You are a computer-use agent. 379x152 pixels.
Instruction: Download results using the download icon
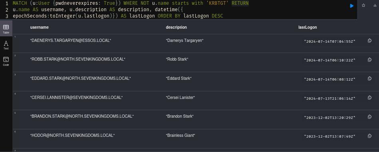(375, 6)
